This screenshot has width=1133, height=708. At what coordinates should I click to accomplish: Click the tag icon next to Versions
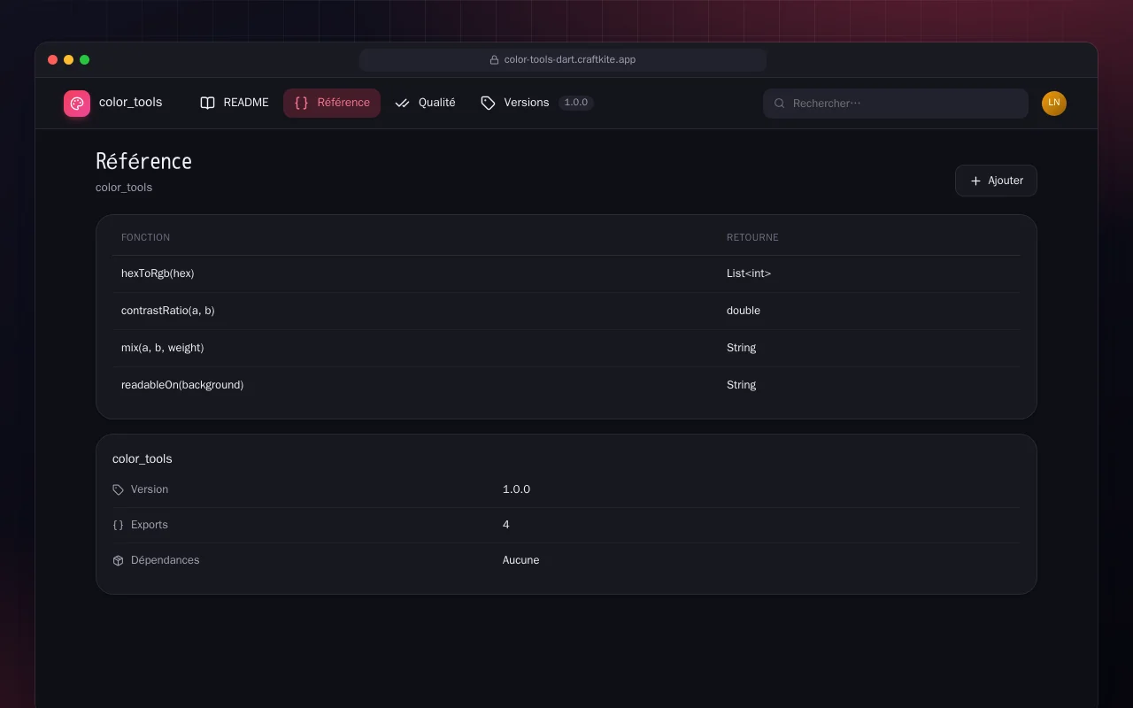pyautogui.click(x=488, y=103)
